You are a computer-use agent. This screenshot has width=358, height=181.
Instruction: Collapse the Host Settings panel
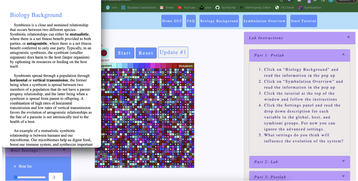(64, 150)
